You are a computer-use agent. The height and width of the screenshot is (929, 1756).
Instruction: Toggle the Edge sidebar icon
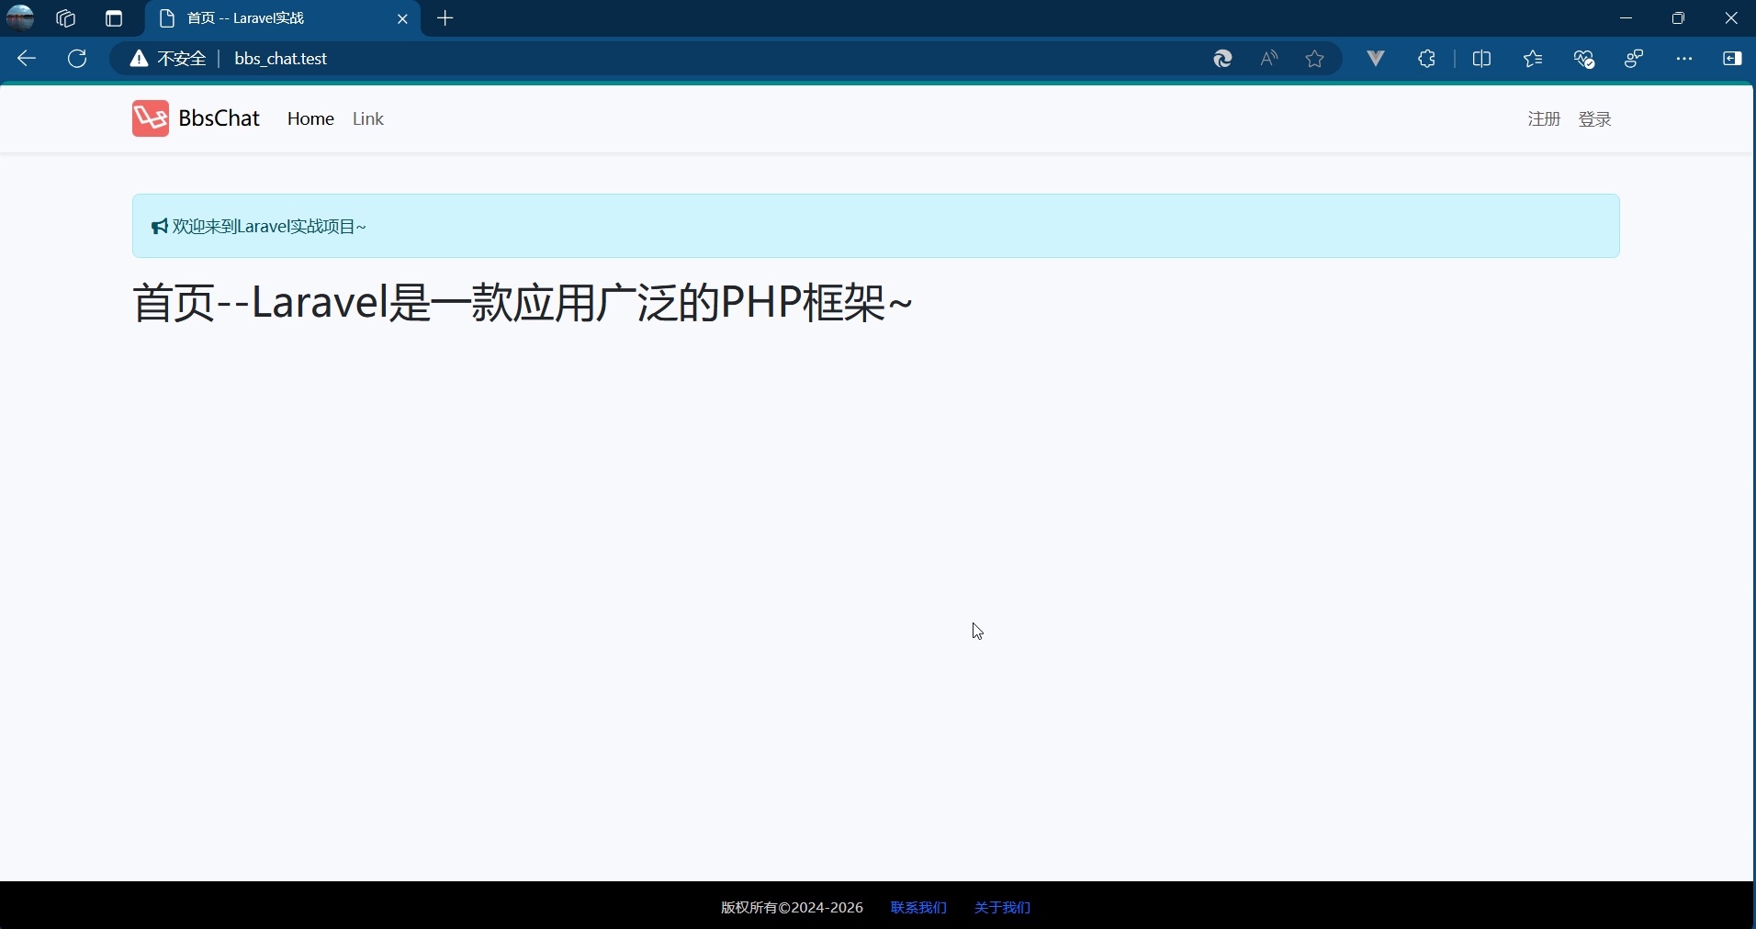point(1732,59)
